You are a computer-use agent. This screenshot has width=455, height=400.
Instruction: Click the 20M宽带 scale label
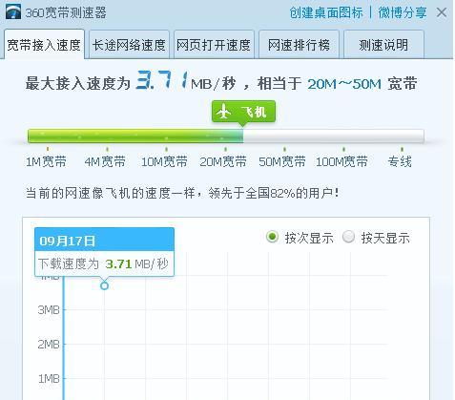tap(223, 161)
